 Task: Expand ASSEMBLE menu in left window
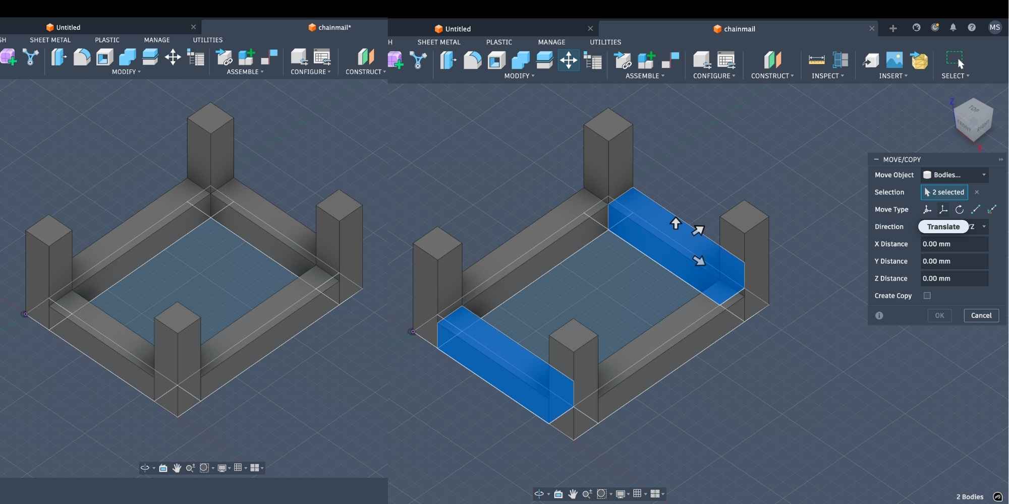click(x=245, y=72)
